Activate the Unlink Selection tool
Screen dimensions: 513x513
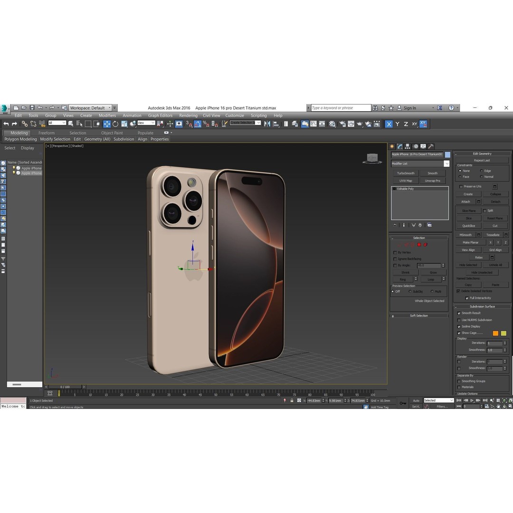click(33, 124)
